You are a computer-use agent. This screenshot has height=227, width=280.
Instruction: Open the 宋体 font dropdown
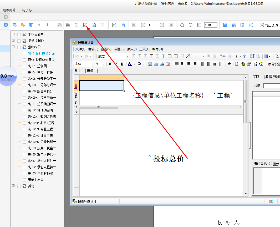click(x=93, y=64)
